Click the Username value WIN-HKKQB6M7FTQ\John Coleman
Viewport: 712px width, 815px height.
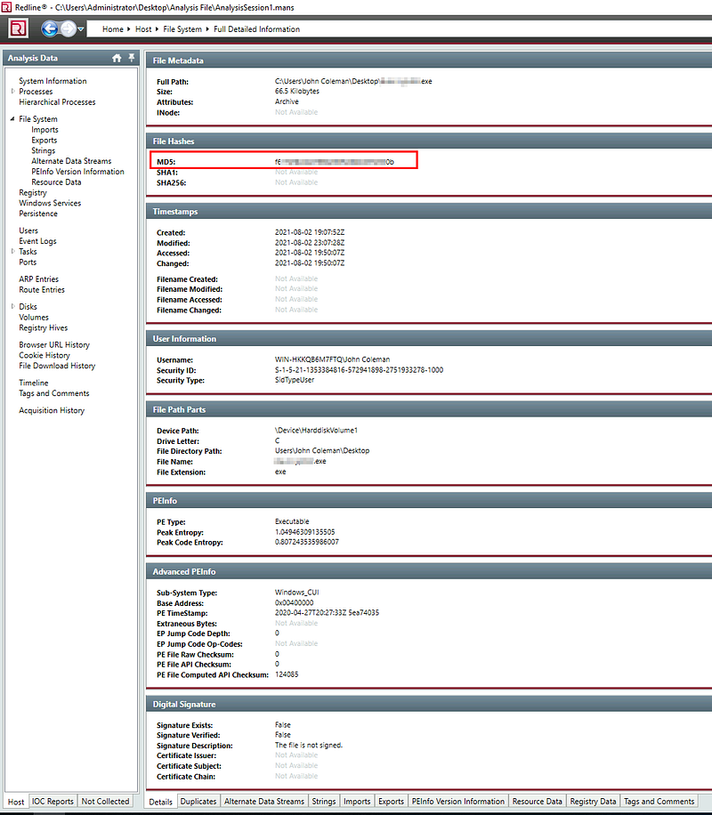coord(332,359)
